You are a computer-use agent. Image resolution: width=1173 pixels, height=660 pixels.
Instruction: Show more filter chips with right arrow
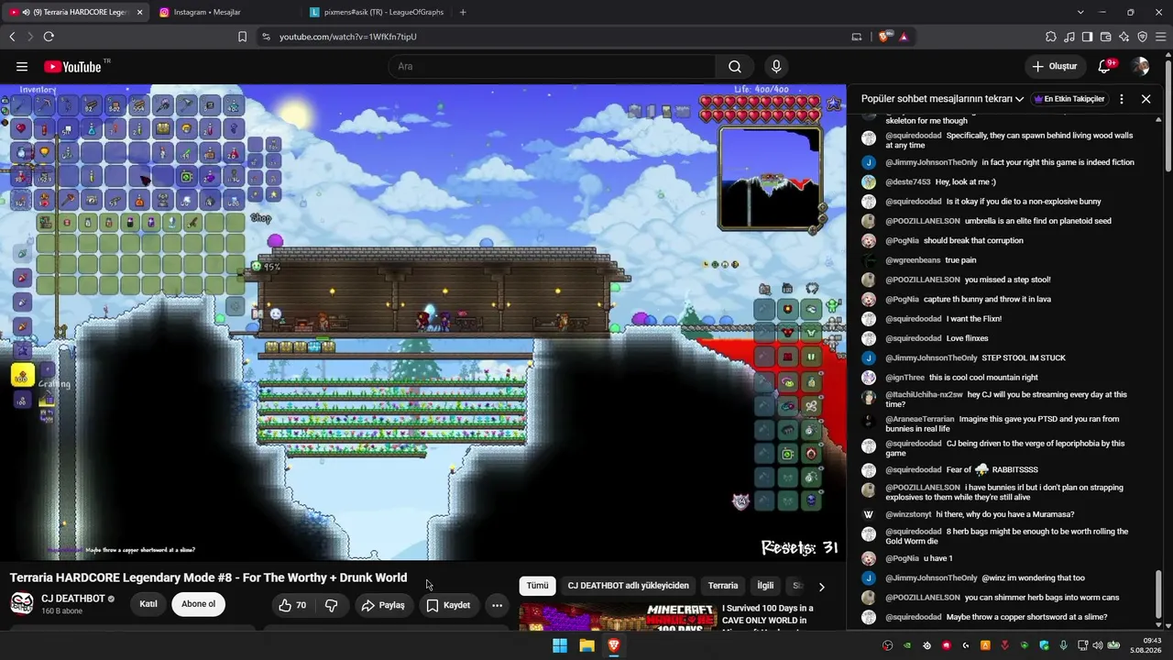[821, 587]
